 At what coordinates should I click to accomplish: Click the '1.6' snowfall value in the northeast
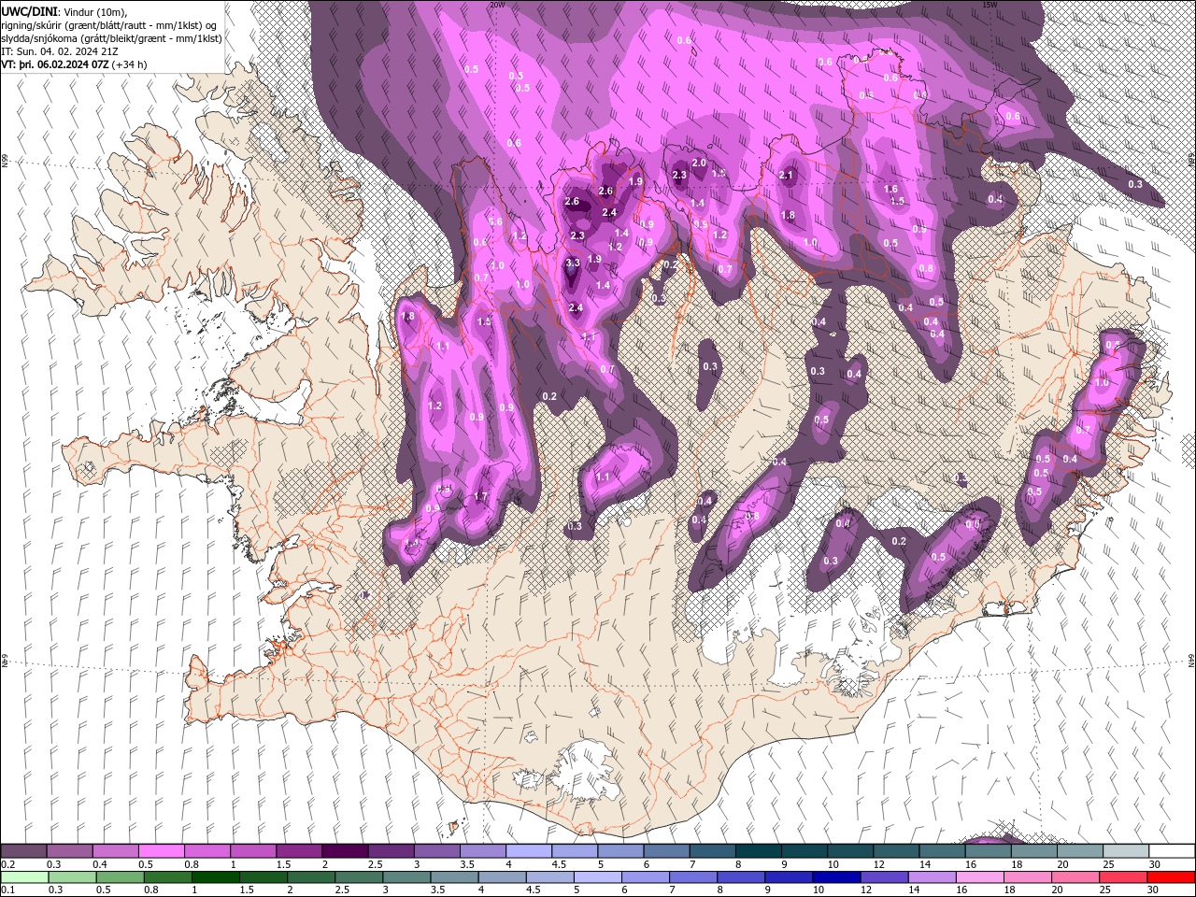click(x=890, y=189)
